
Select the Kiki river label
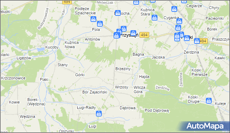tap(63, 12)
